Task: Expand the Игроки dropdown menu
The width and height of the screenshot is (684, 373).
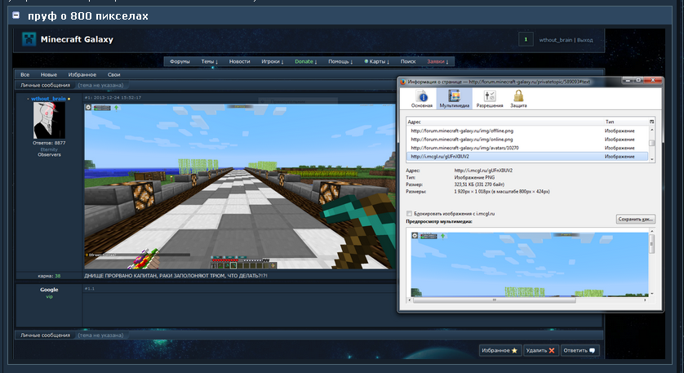Action: (273, 61)
